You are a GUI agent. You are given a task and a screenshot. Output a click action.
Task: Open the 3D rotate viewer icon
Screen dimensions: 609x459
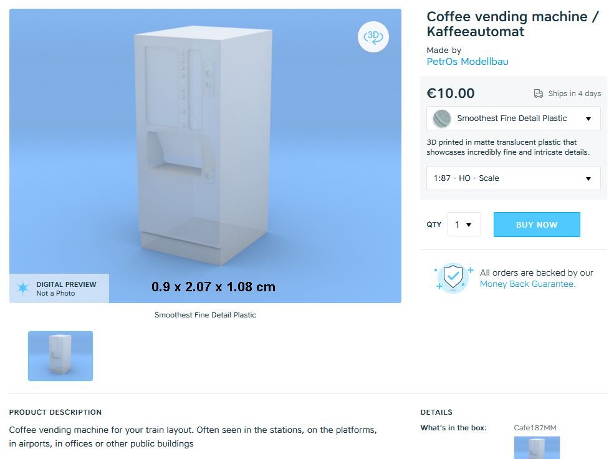pos(373,37)
